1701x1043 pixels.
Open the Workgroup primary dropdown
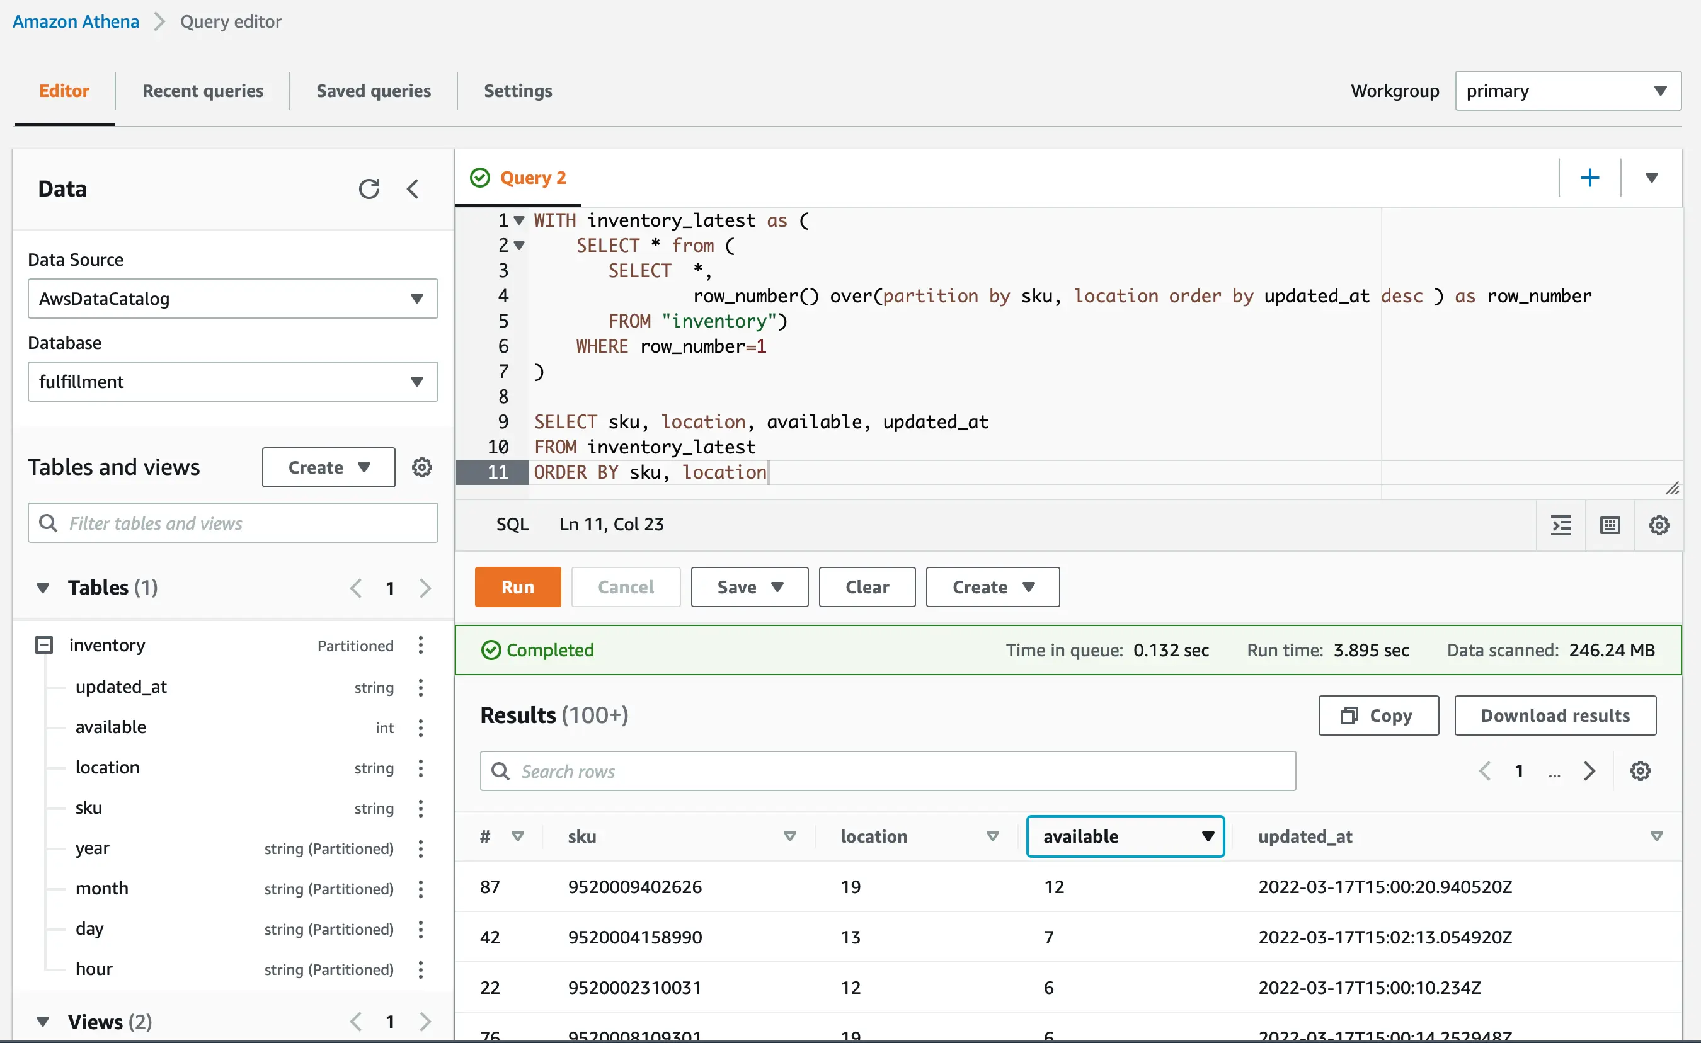1568,91
